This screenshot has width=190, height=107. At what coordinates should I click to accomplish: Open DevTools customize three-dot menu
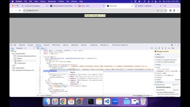click(x=175, y=45)
